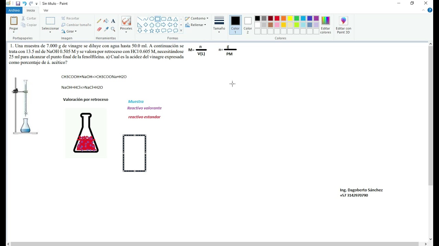Switch to the Inicio tab

tap(31, 10)
